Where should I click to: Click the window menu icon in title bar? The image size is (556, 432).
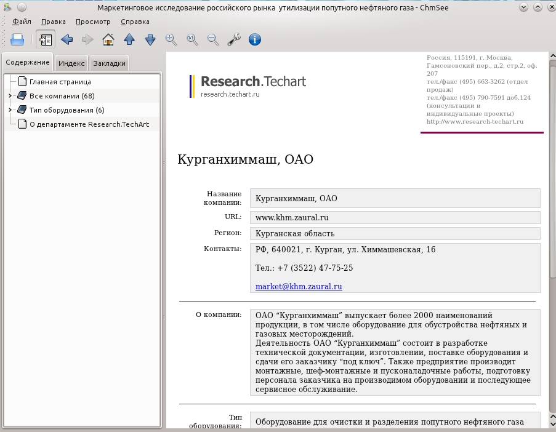pos(7,7)
